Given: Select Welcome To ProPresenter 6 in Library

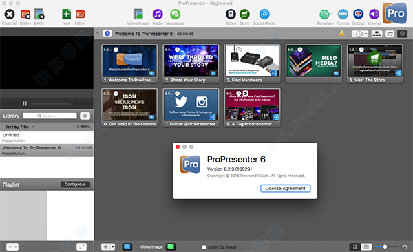Looking at the screenshot, I should (47, 150).
